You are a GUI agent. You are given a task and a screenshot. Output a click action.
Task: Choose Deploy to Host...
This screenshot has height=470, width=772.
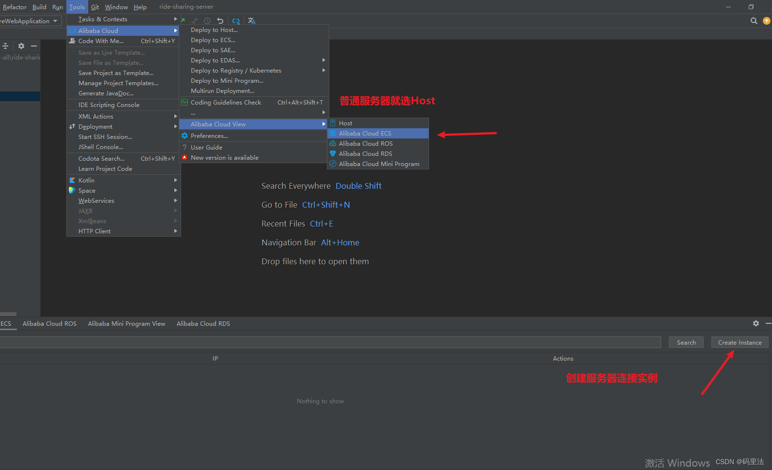pos(254,30)
